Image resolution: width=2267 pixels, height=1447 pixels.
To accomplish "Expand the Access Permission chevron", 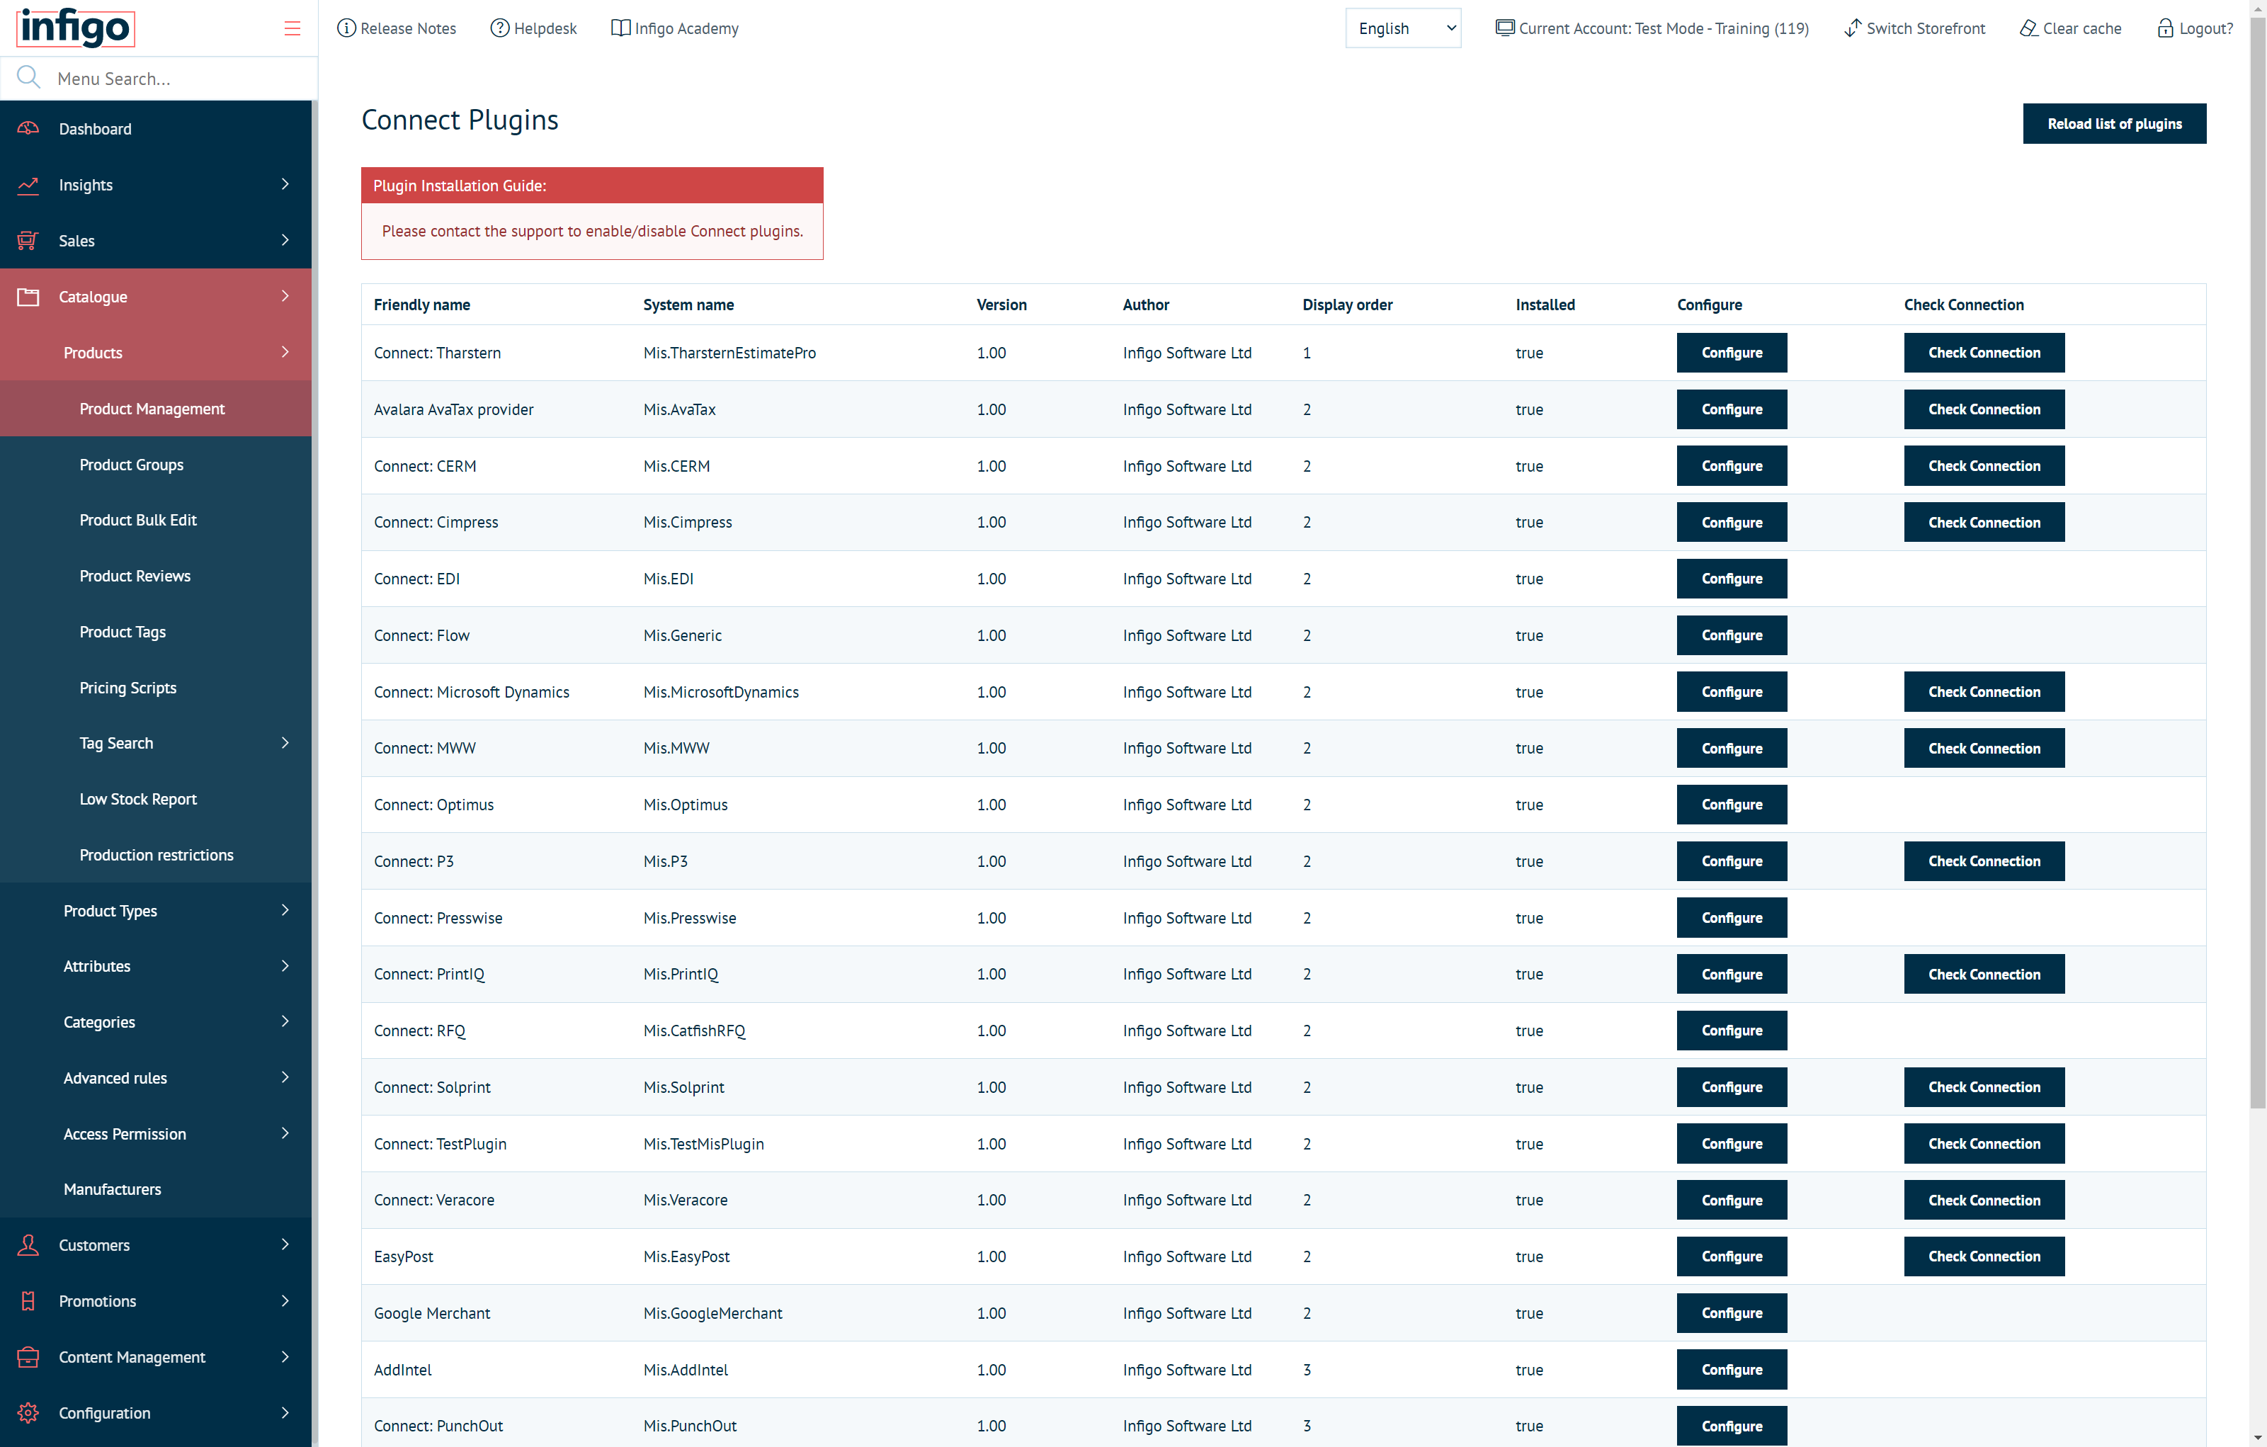I will 285,1133.
